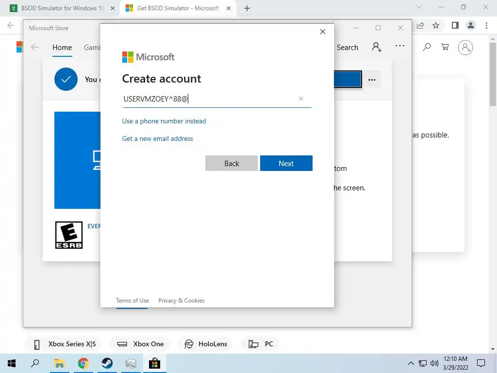Open the shopping cart icon on page
Viewport: 497px width, 373px height.
pos(445,47)
